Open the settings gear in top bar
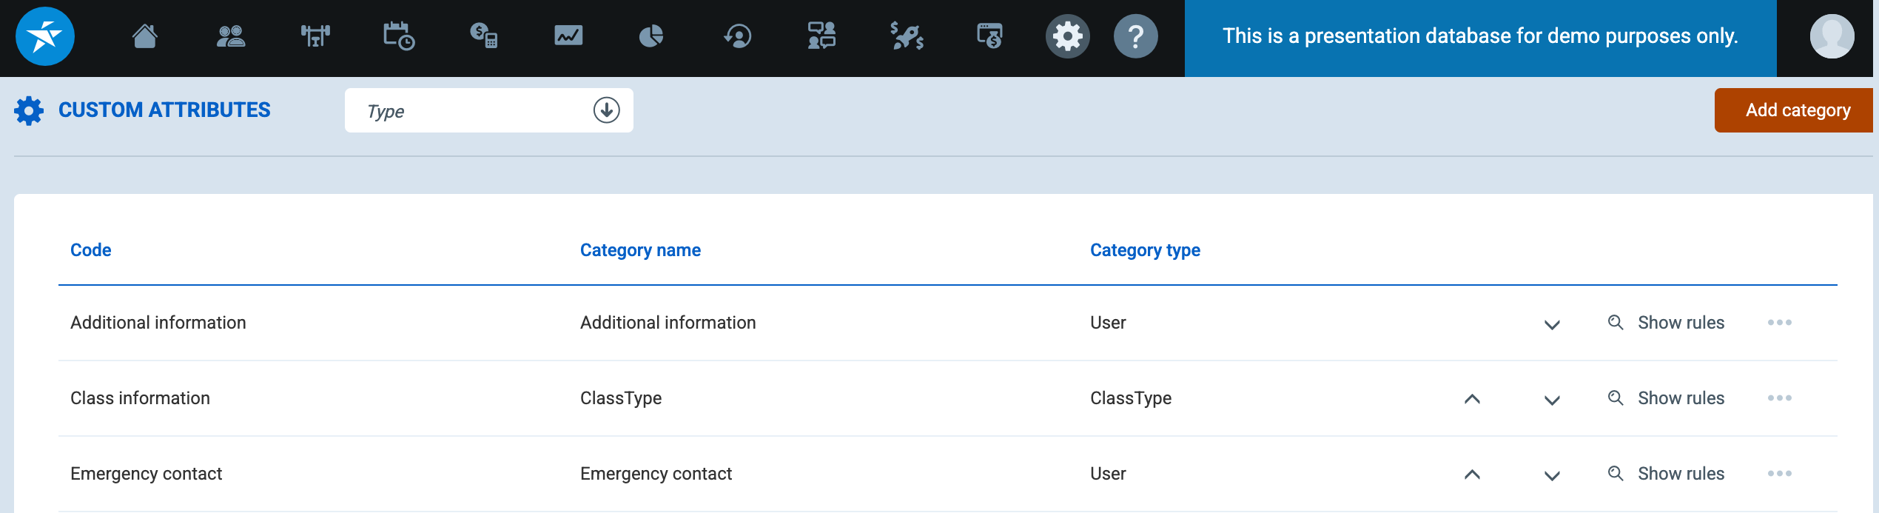The width and height of the screenshot is (1879, 513). [x=1067, y=36]
